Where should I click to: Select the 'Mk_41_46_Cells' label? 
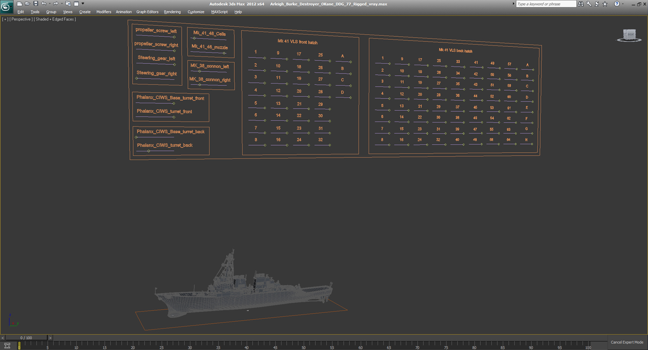tap(210, 34)
